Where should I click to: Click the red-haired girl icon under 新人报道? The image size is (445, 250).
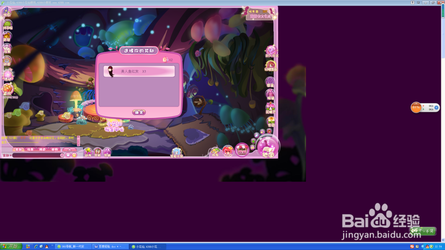pyautogui.click(x=271, y=66)
